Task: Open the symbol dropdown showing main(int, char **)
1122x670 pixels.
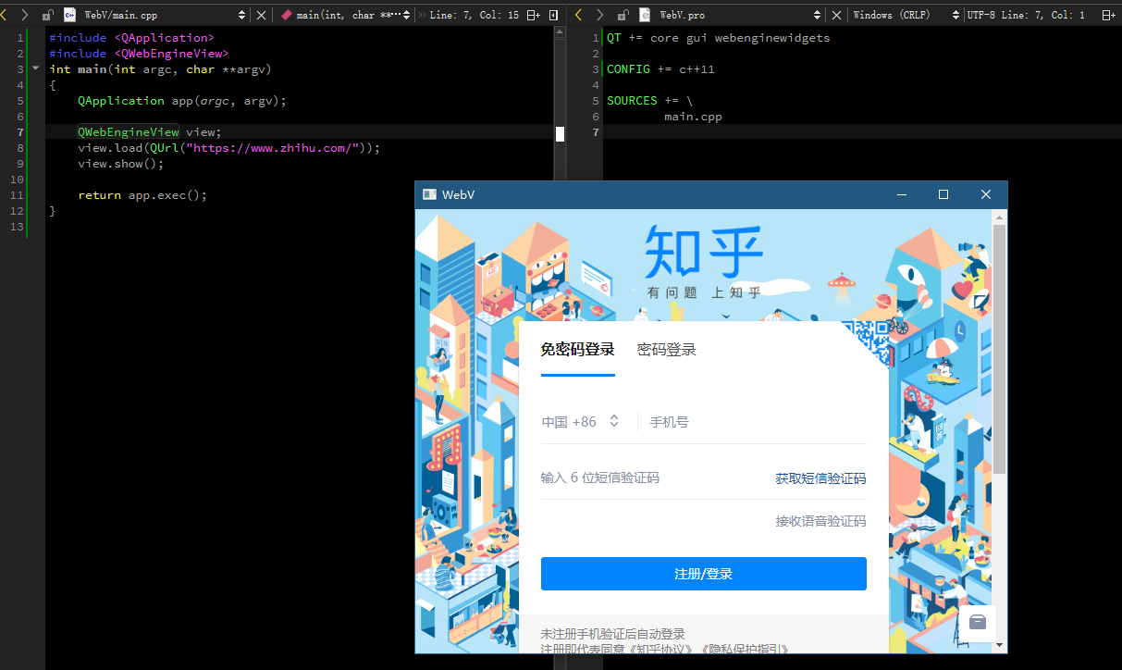Action: (351, 14)
